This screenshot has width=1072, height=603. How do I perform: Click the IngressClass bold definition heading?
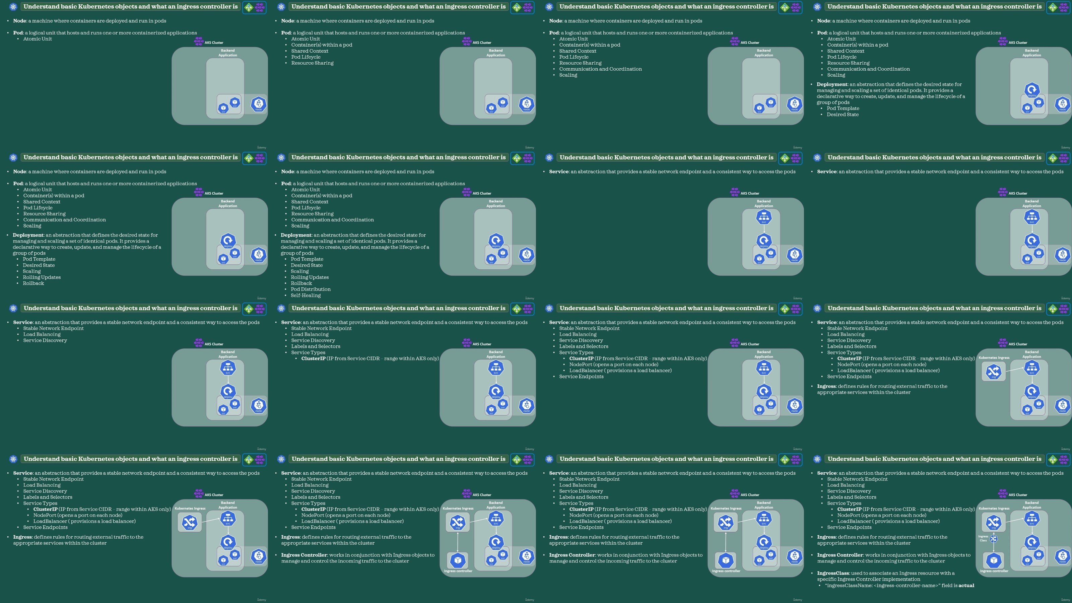[833, 573]
